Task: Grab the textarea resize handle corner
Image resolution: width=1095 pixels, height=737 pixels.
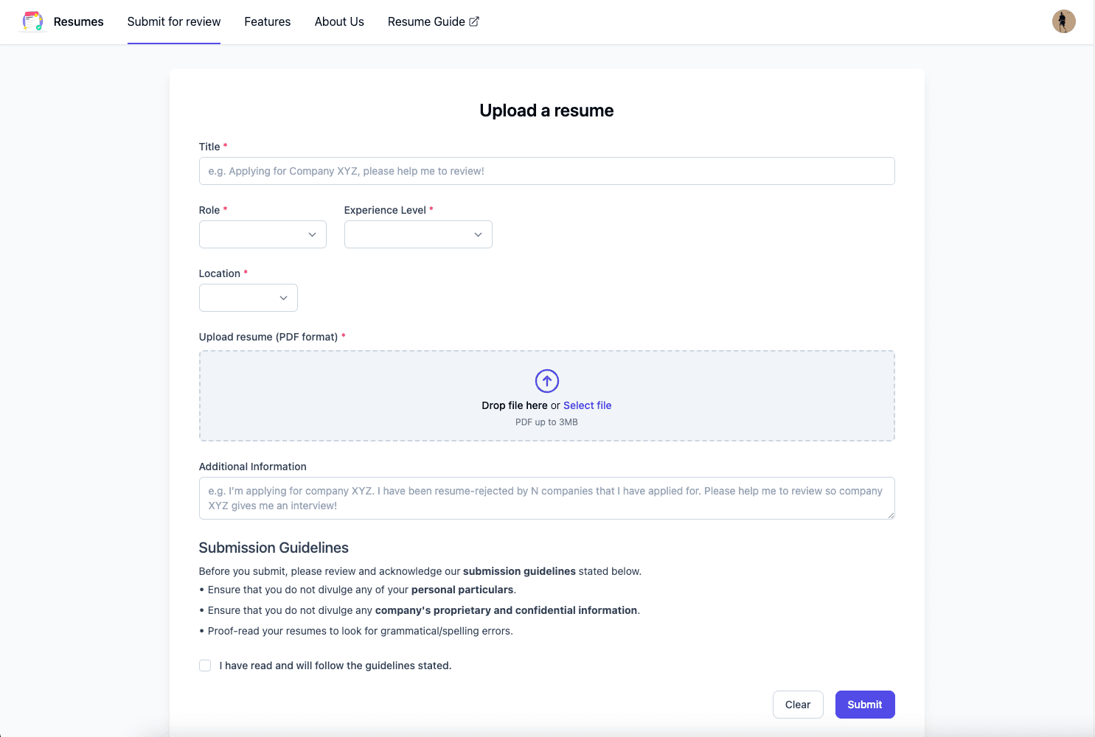Action: (891, 515)
